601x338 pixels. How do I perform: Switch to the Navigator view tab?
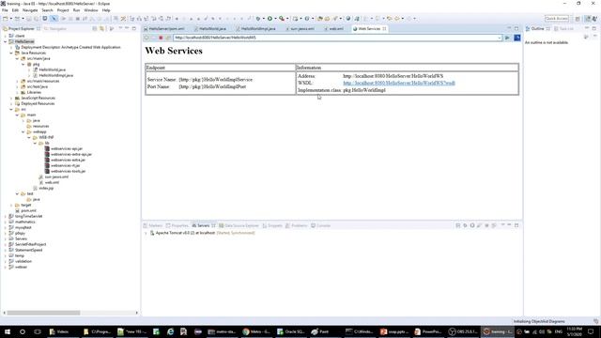point(55,29)
